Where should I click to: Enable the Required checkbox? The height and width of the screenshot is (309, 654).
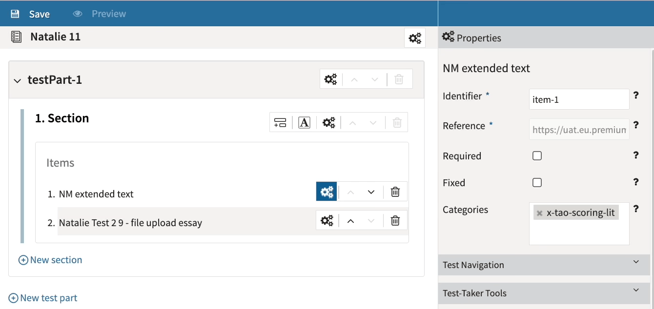[x=537, y=156]
